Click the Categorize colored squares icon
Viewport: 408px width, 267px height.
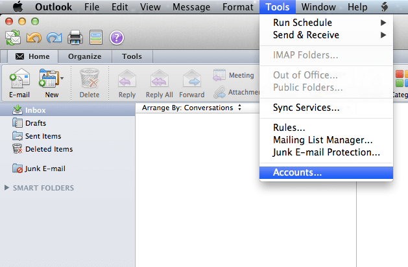401,78
